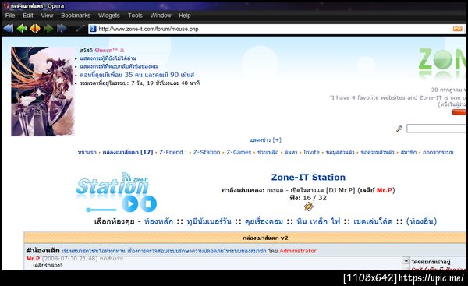Click the Administrator link in the notice
468x286 pixels.
point(298,251)
